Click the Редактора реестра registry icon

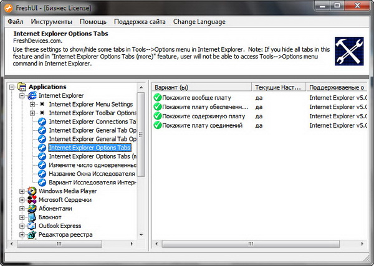click(32, 235)
